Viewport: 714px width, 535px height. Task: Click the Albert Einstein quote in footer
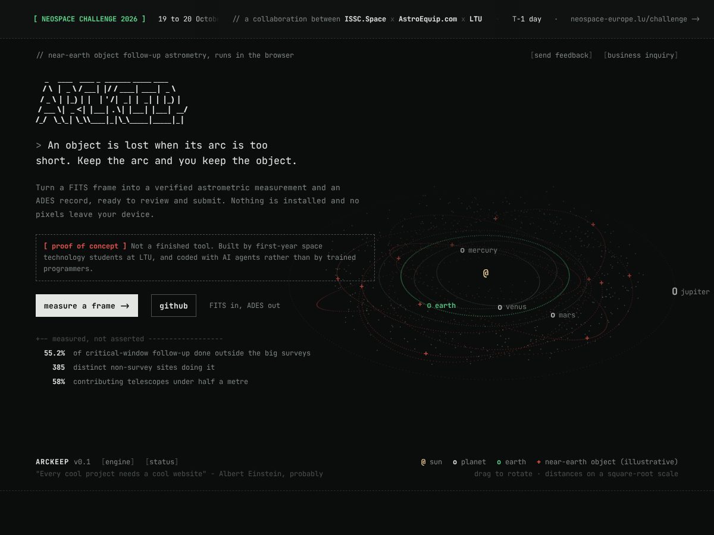click(x=179, y=474)
